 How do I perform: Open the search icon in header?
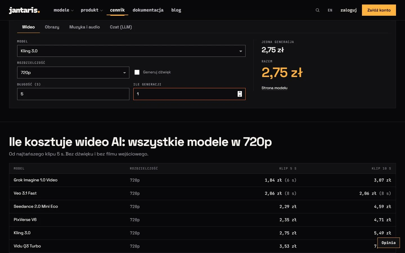(318, 10)
